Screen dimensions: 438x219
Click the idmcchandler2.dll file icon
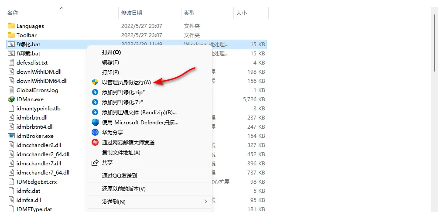coord(11,145)
